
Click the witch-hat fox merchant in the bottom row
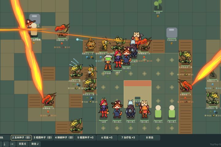pyautogui.click(x=117, y=109)
